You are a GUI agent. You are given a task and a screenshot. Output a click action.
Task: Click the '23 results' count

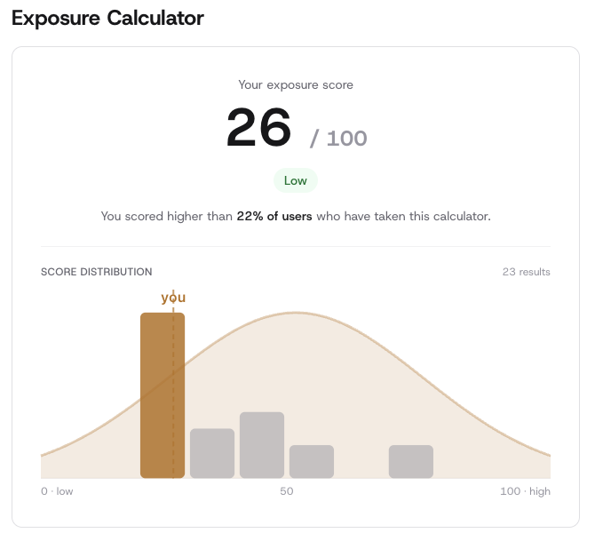click(527, 272)
